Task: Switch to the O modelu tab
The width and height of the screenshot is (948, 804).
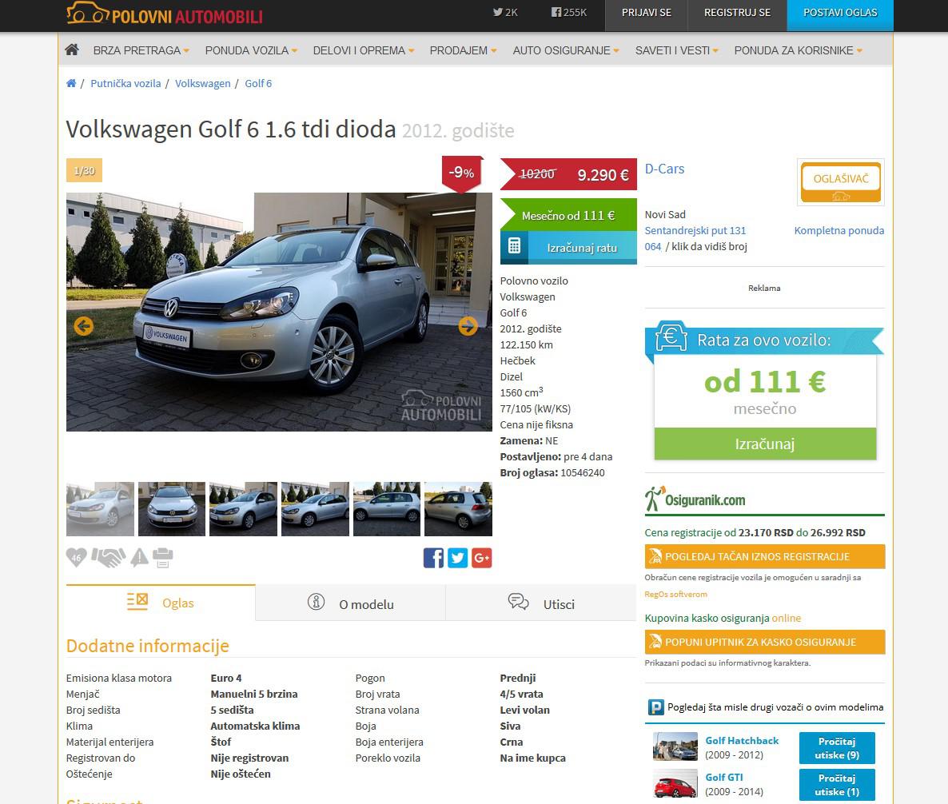Action: pyautogui.click(x=351, y=603)
